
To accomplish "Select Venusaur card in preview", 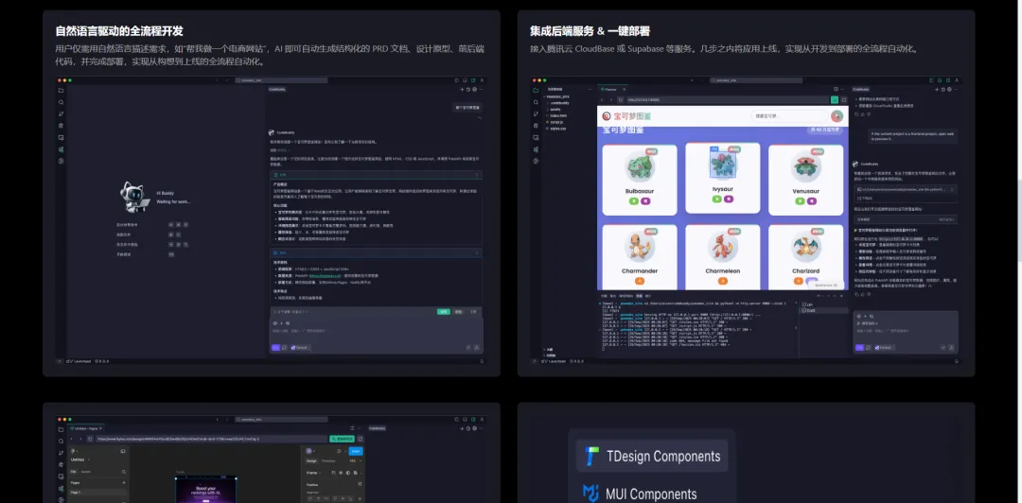I will click(805, 180).
